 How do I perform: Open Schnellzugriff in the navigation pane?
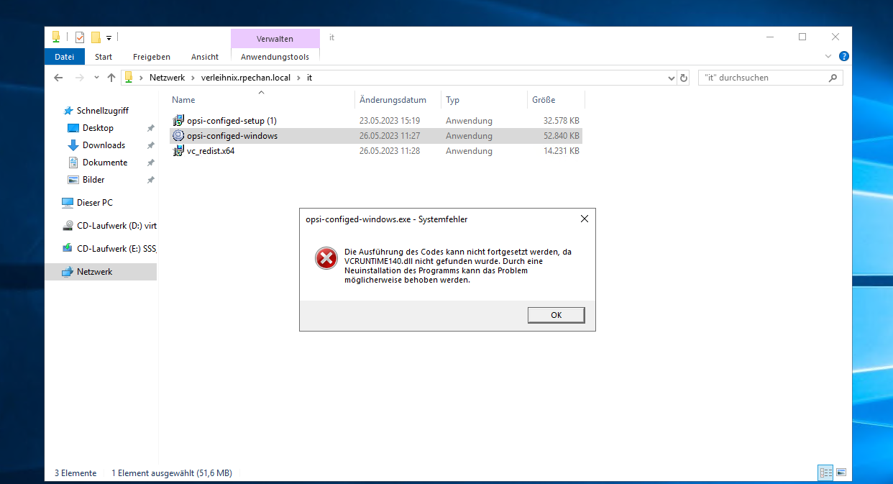(x=103, y=111)
